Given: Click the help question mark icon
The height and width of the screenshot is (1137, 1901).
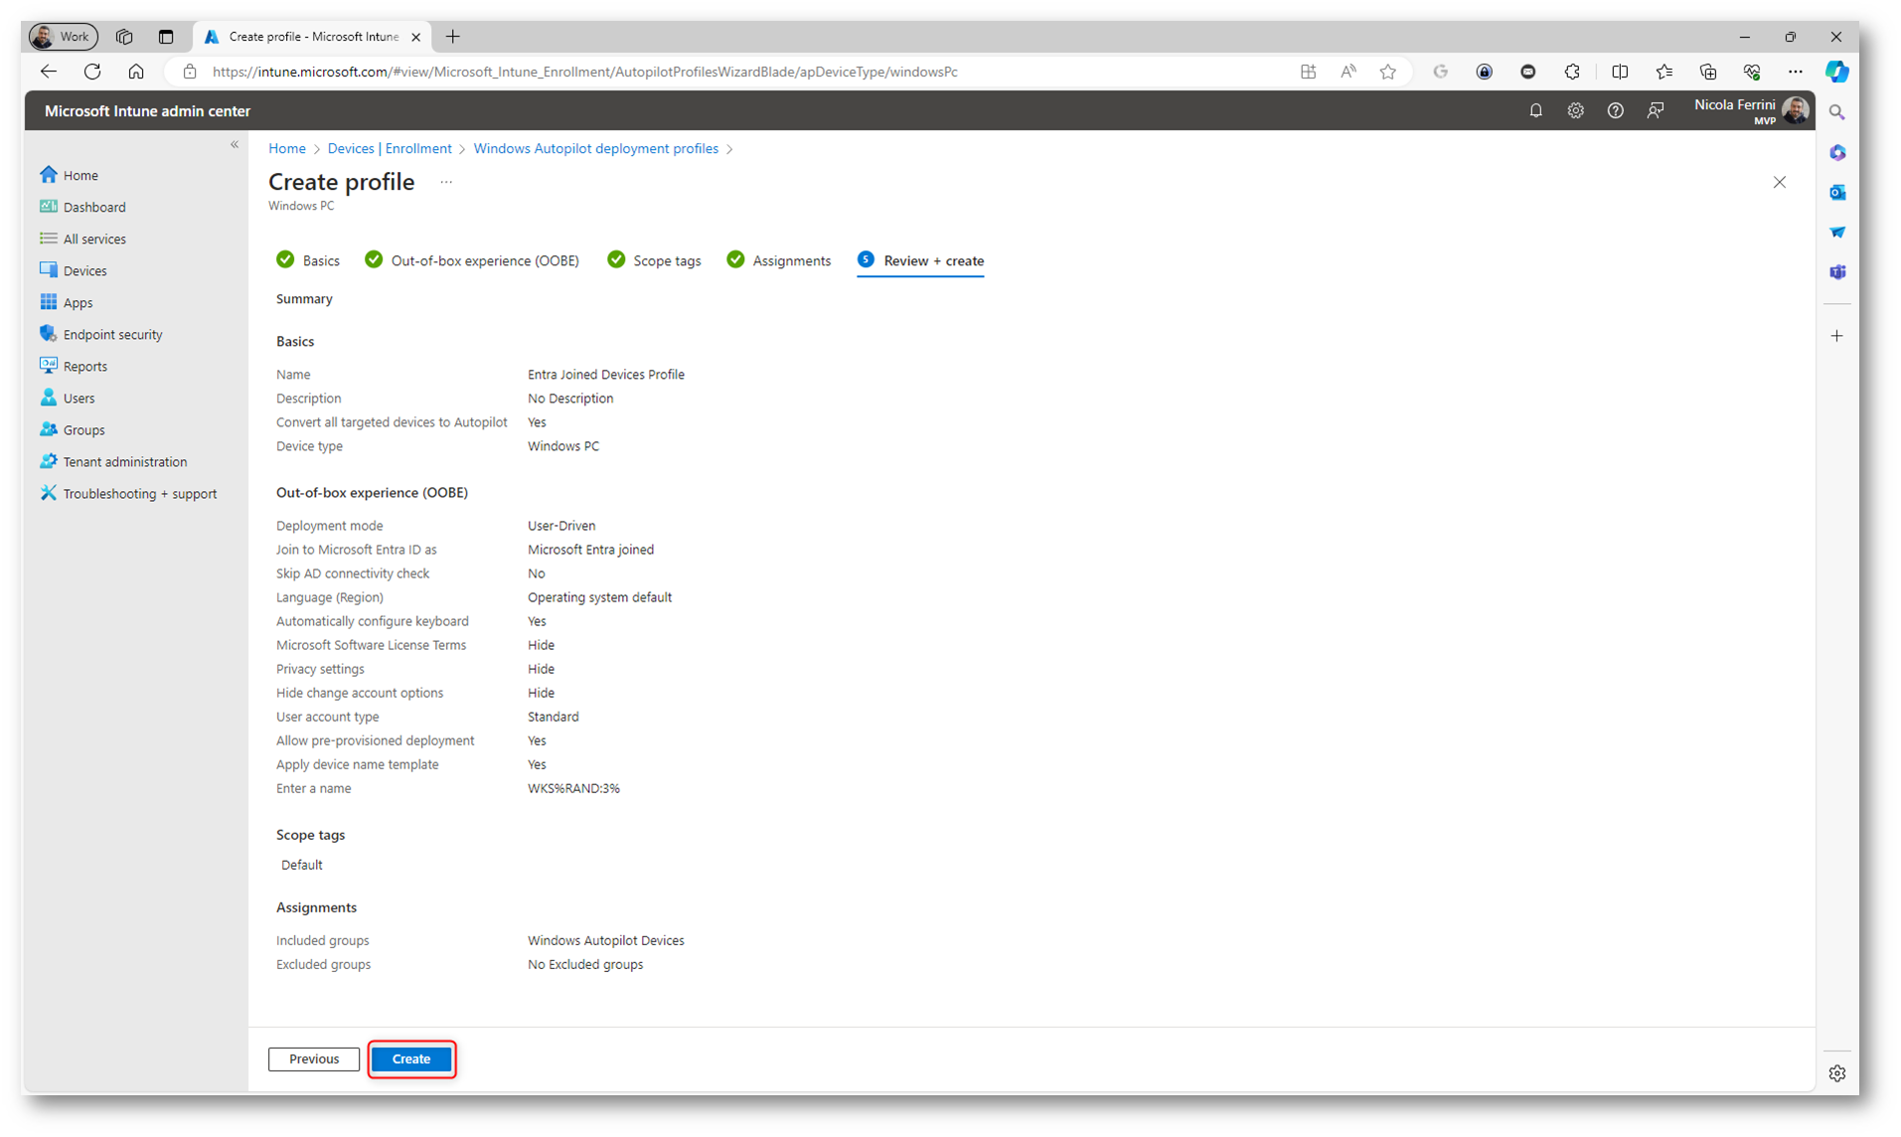Looking at the screenshot, I should pos(1615,111).
